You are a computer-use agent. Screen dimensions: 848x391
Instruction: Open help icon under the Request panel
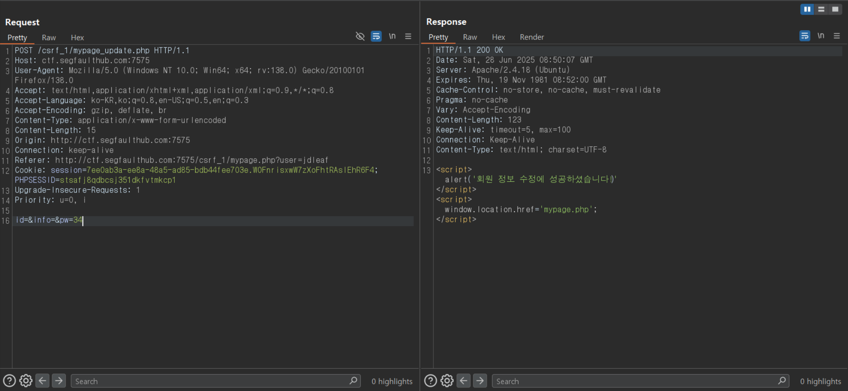pyautogui.click(x=9, y=381)
